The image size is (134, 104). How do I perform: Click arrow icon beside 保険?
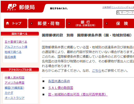point(107,23)
